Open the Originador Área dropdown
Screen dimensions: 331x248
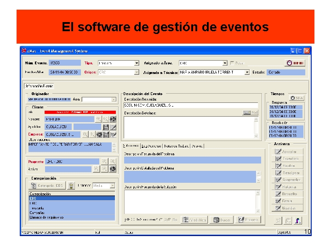click(x=114, y=99)
